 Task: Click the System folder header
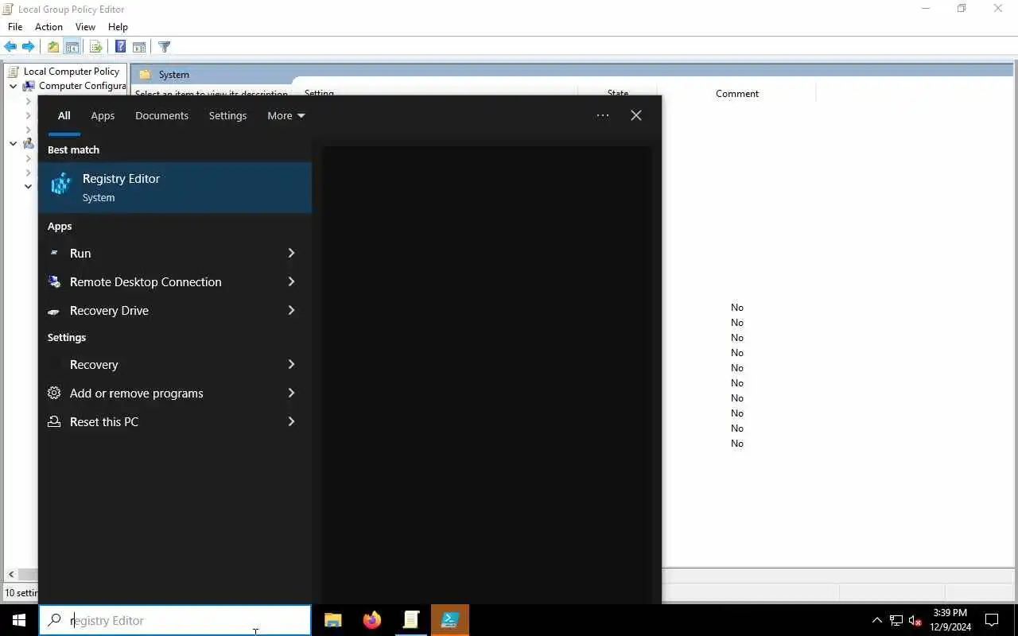(x=173, y=75)
